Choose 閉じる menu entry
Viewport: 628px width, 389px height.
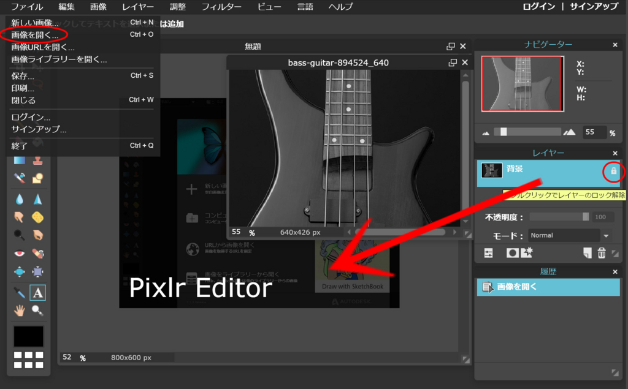[82, 100]
